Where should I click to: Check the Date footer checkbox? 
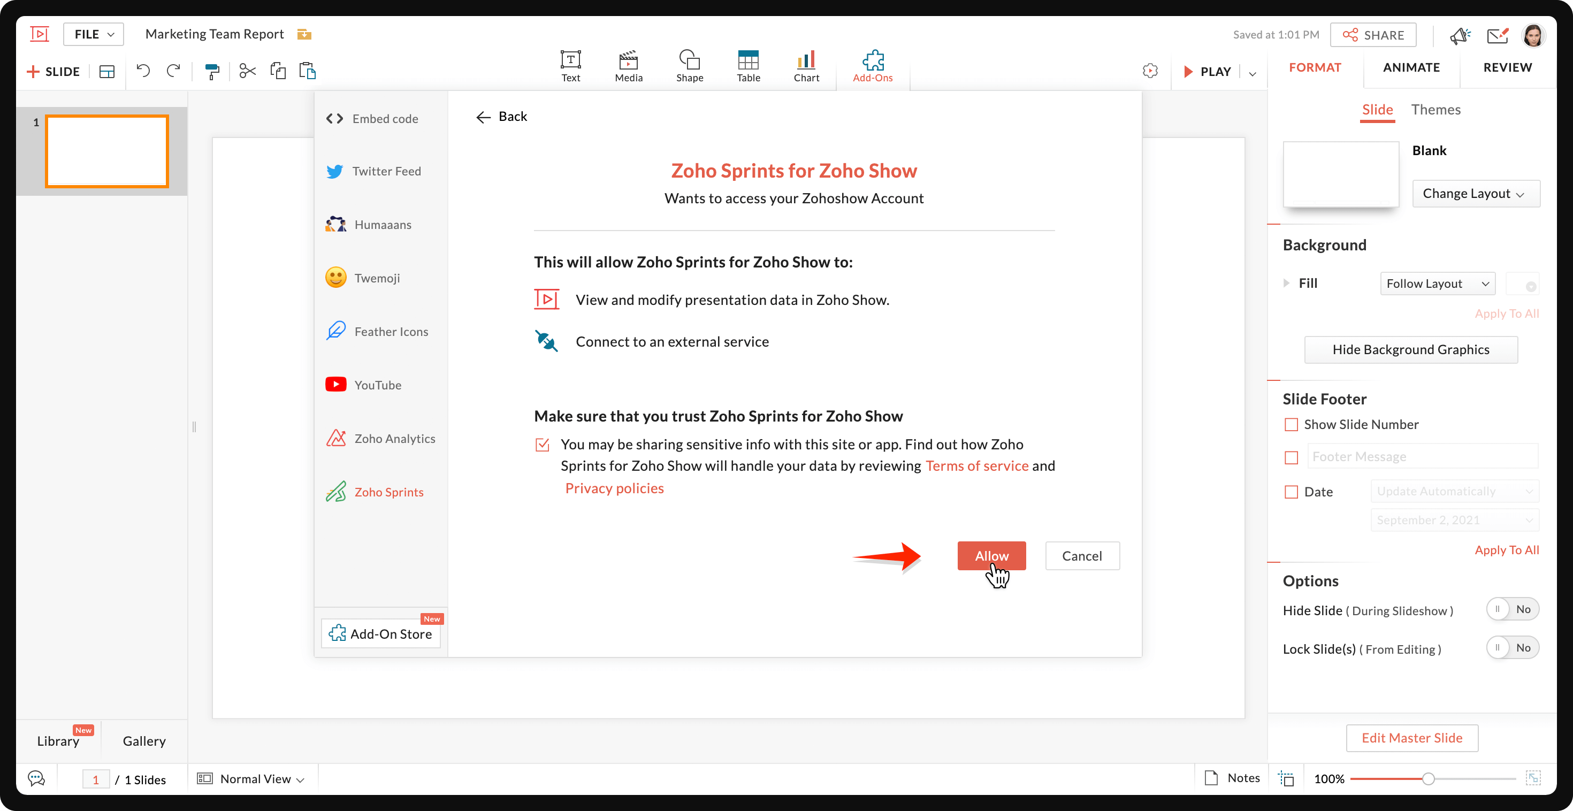pos(1291,492)
